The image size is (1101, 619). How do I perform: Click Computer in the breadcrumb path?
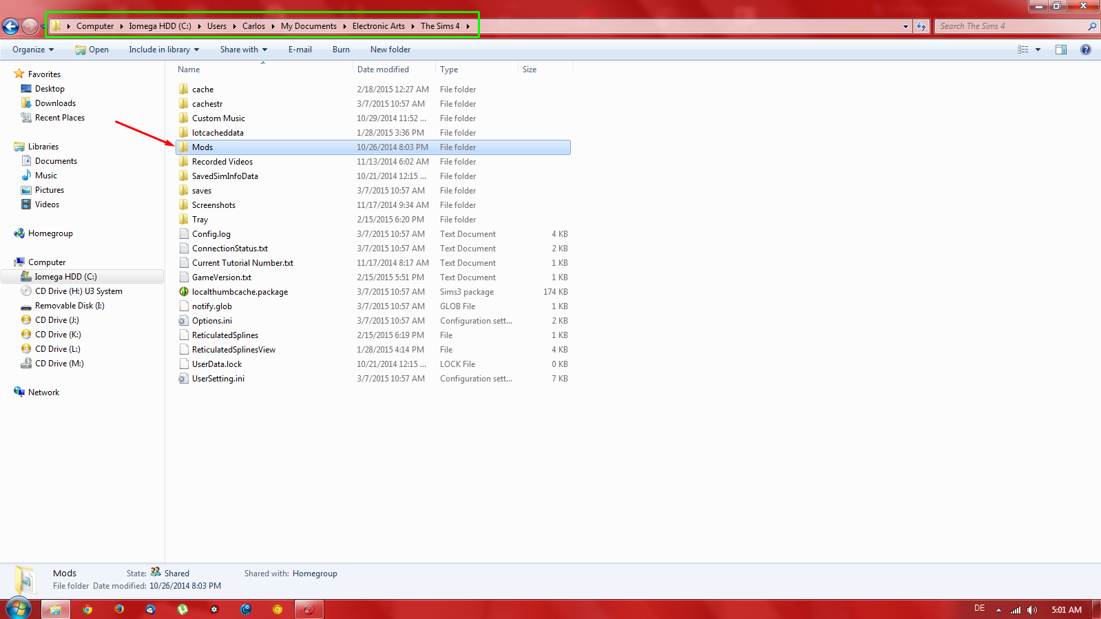tap(95, 26)
